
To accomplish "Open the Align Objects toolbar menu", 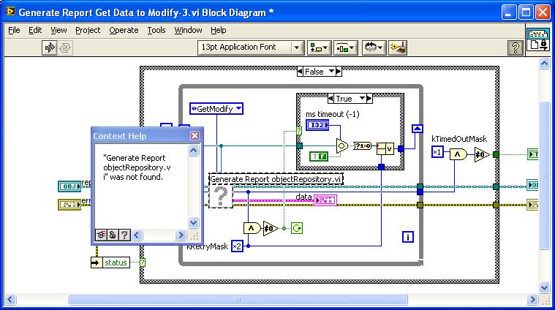I will pos(319,48).
